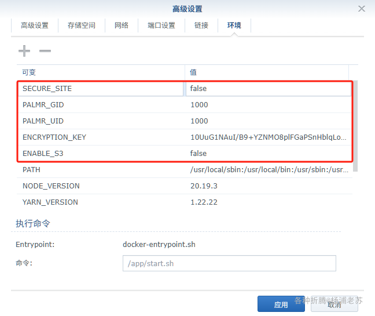The image size is (375, 316).
Task: Add a new environment variable with plus icon
Action: pyautogui.click(x=24, y=51)
